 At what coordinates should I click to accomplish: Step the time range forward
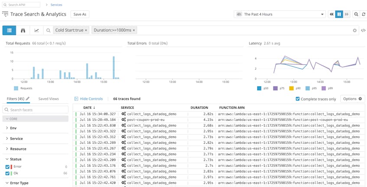(347, 14)
